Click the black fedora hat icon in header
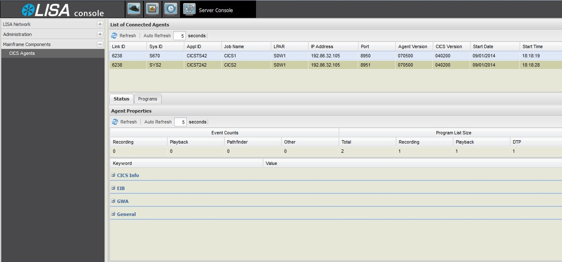The image size is (562, 262). tap(134, 9)
